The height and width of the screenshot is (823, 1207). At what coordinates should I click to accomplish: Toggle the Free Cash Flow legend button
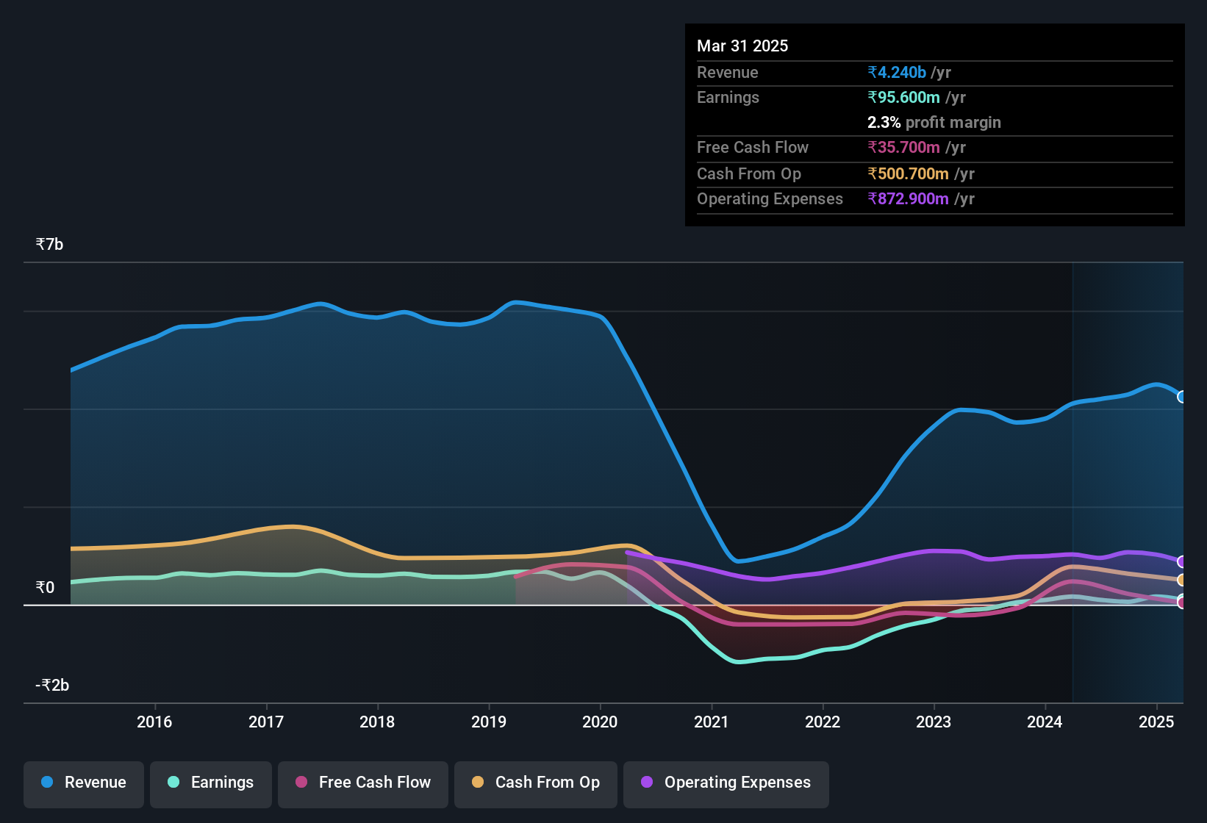(x=363, y=783)
